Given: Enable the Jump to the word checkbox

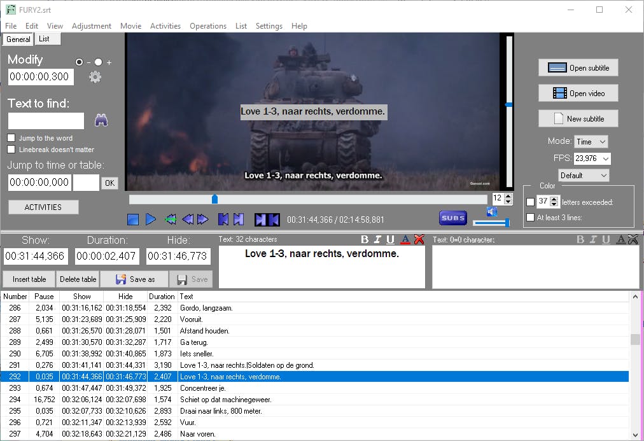Looking at the screenshot, I should pyautogui.click(x=11, y=138).
